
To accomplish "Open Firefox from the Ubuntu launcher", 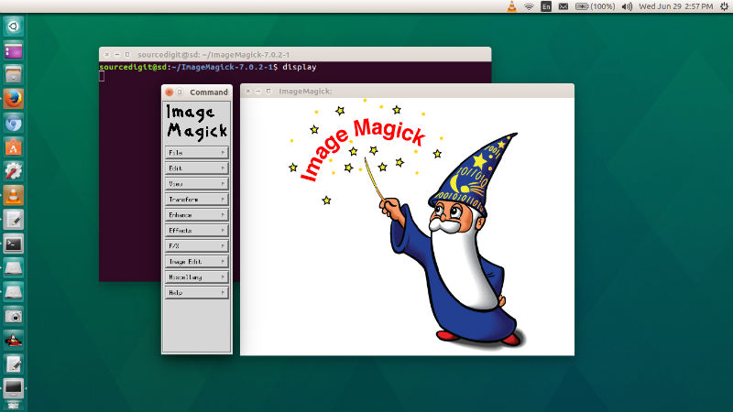I will (13, 98).
